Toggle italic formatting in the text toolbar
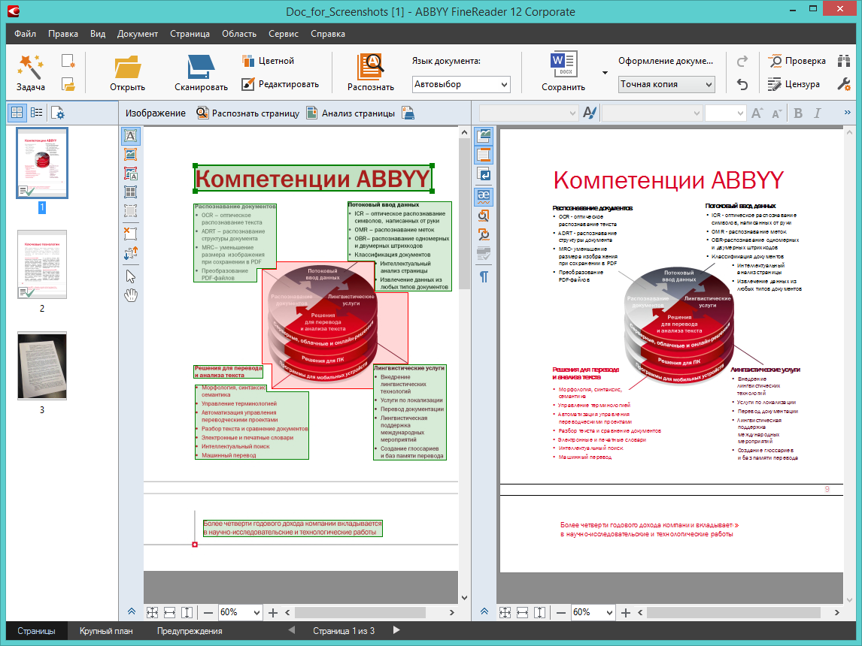Image resolution: width=862 pixels, height=646 pixels. (x=818, y=113)
